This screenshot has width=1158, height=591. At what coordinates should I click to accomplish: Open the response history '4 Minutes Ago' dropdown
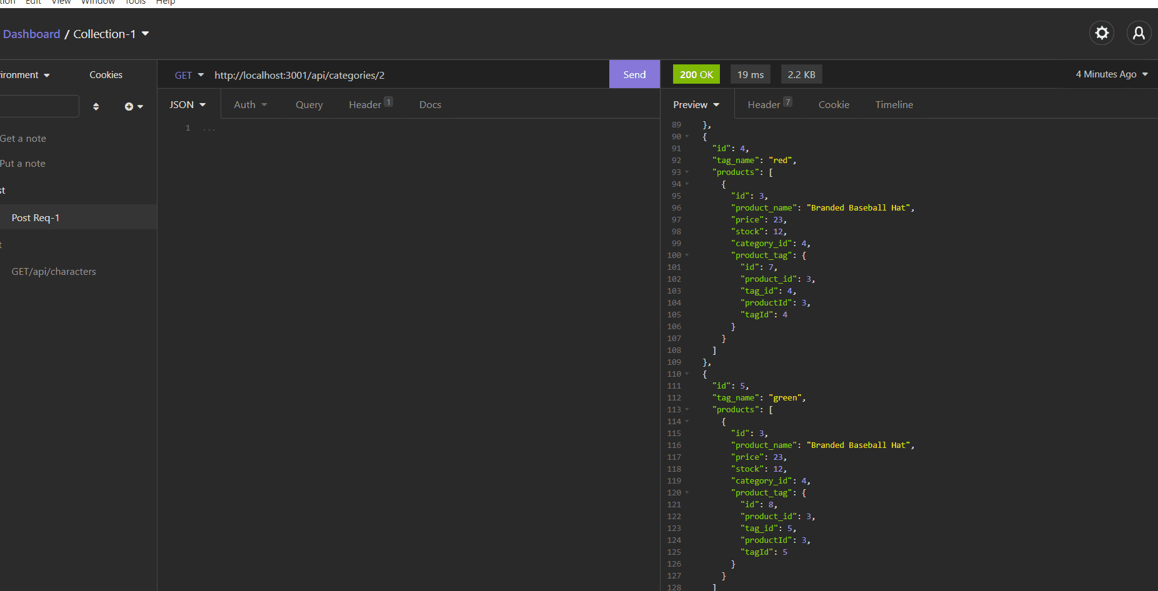(x=1111, y=74)
